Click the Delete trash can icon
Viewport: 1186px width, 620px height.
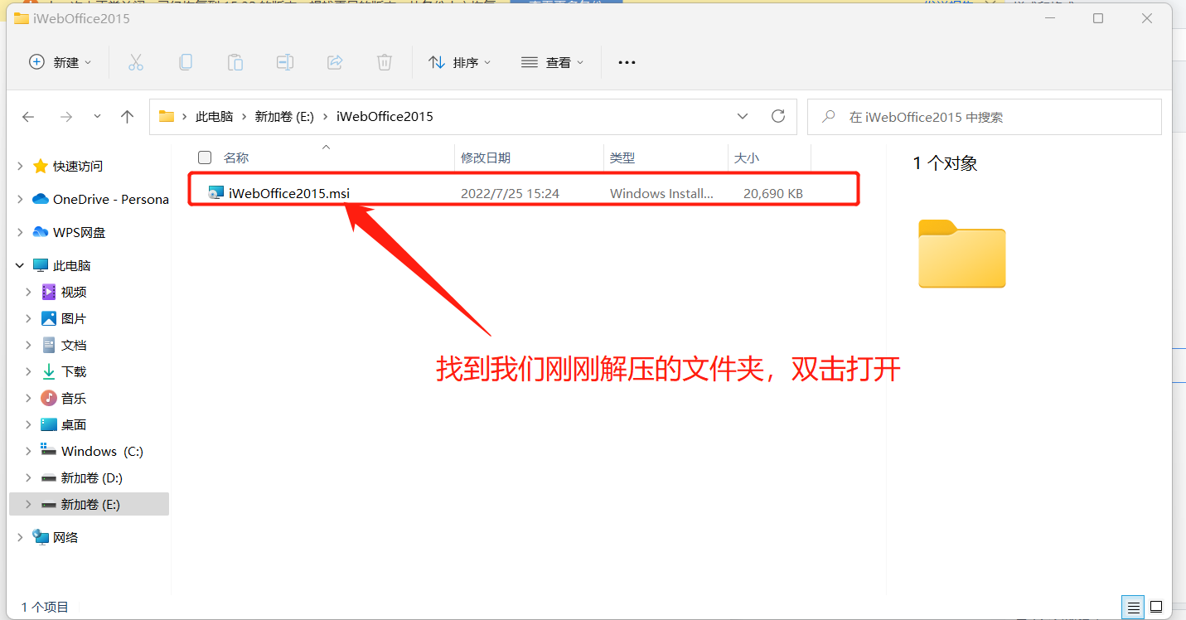385,62
